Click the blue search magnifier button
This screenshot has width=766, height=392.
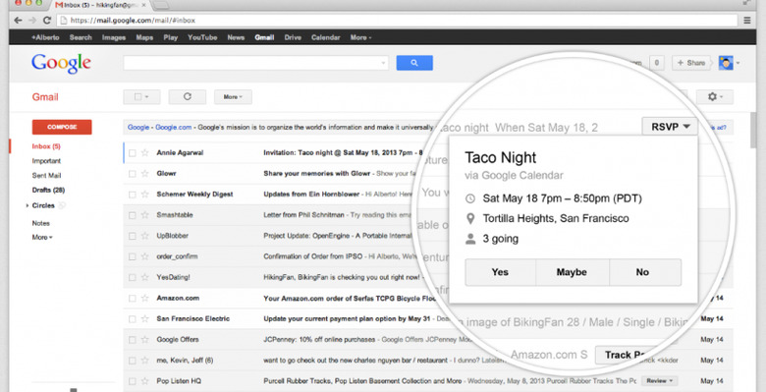pyautogui.click(x=414, y=63)
